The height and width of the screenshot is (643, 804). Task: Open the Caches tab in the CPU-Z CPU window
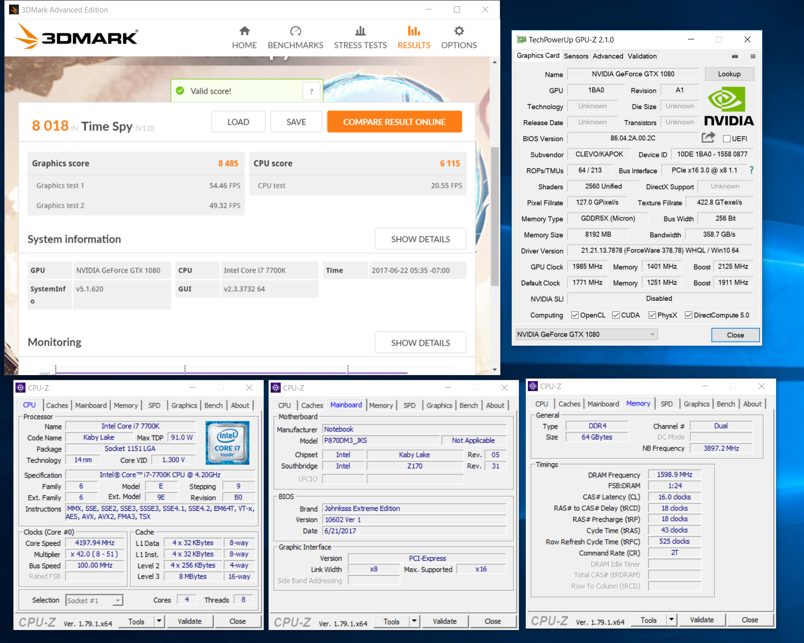[57, 406]
